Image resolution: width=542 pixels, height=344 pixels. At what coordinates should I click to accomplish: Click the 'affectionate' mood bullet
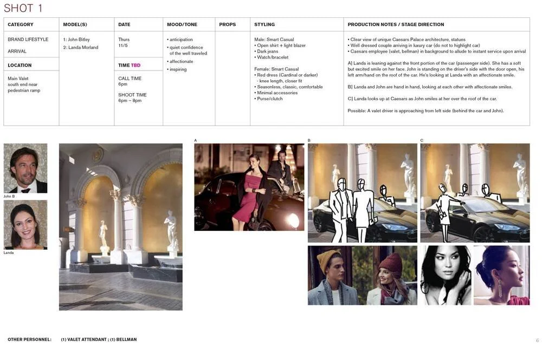tap(180, 61)
